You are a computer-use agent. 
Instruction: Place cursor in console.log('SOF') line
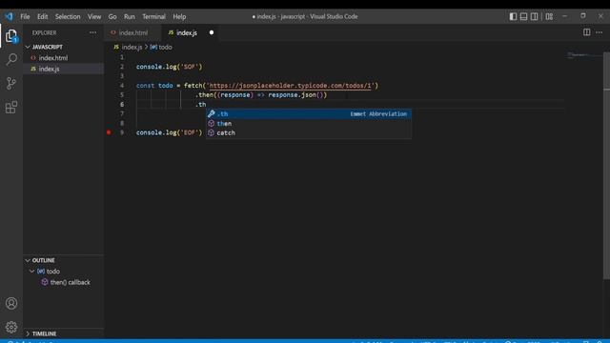coord(170,67)
